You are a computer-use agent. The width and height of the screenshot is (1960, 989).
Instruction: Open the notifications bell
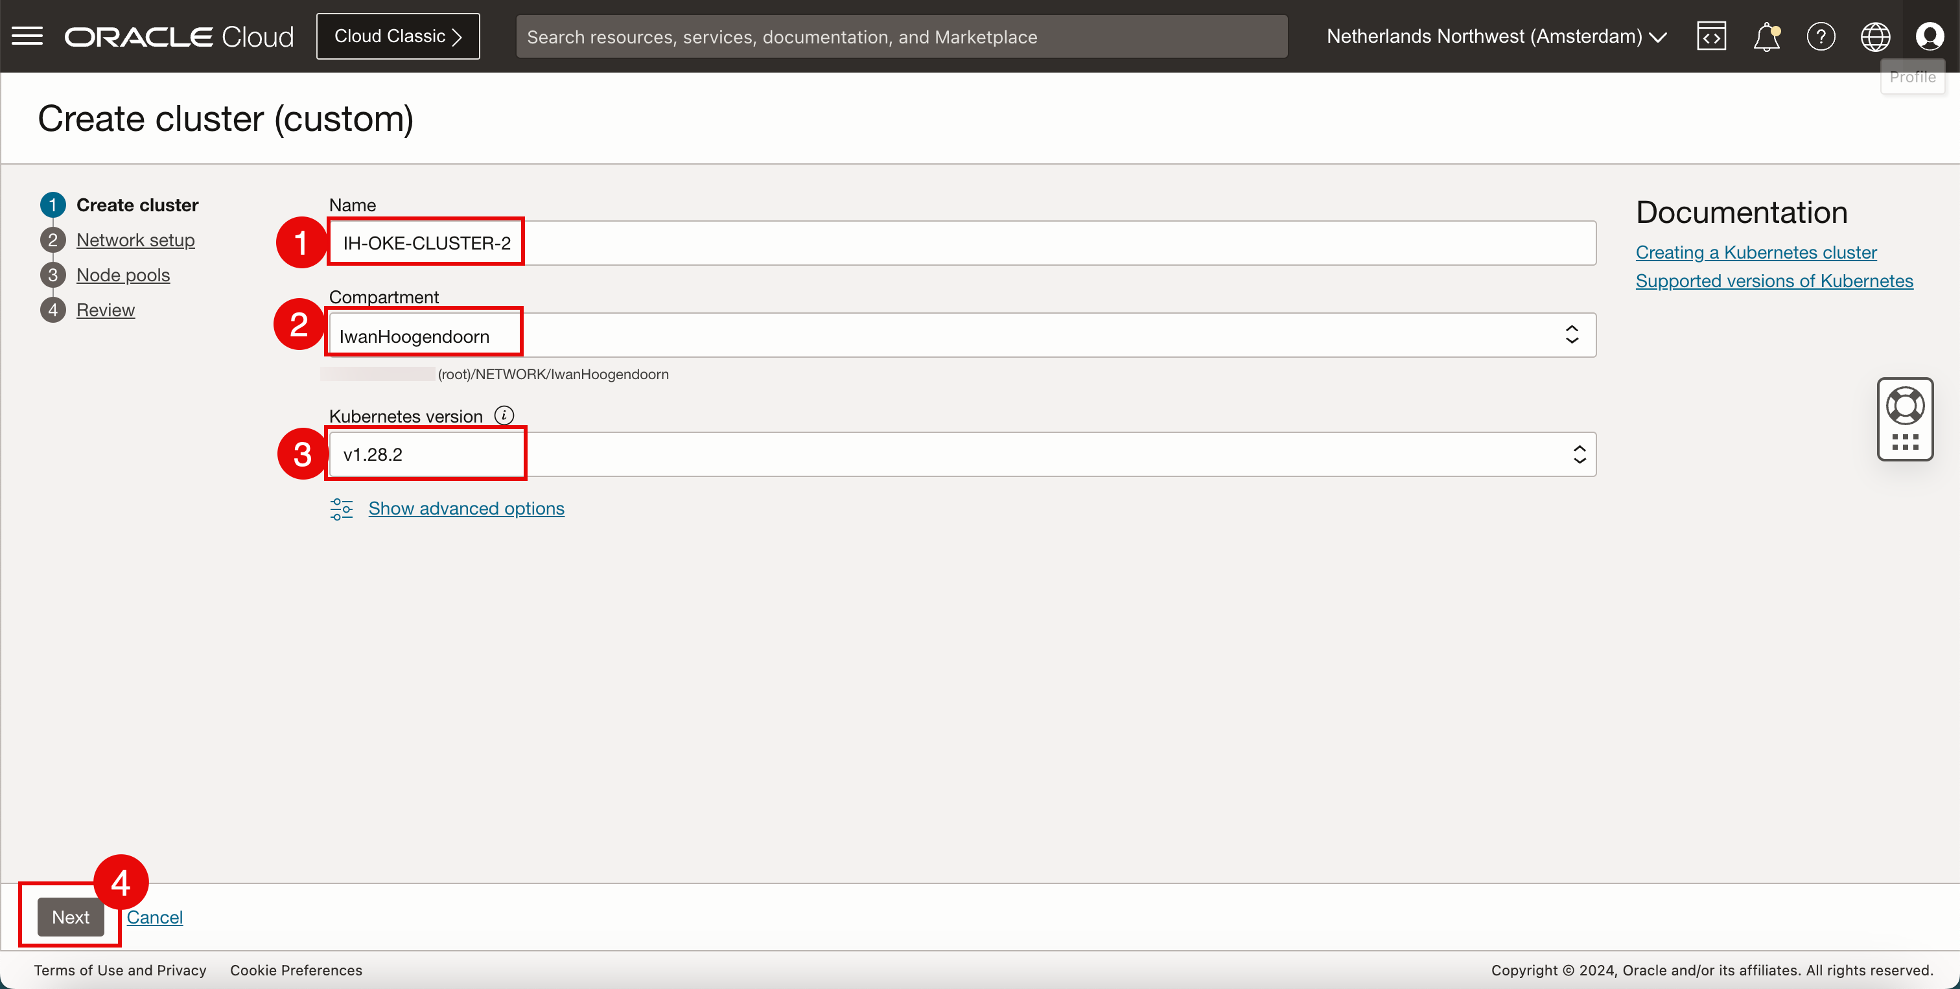1766,36
